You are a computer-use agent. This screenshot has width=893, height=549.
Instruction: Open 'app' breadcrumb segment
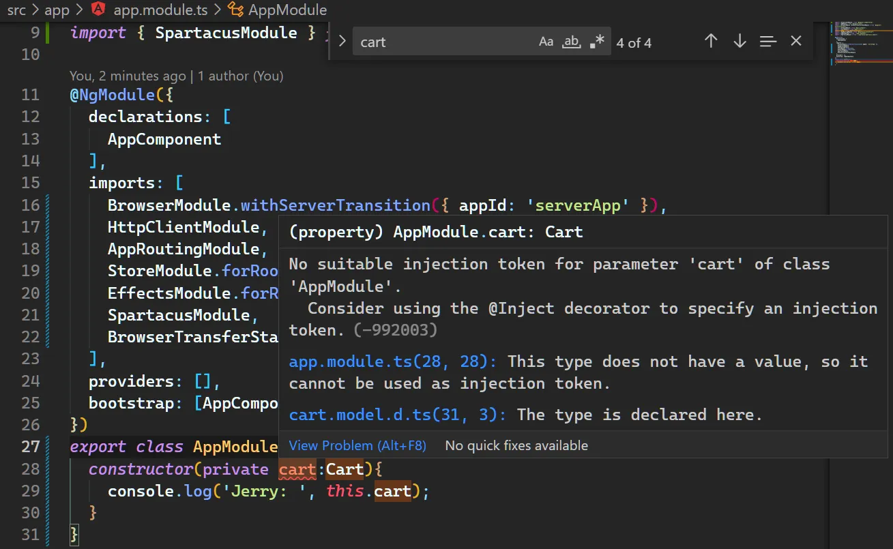point(57,10)
